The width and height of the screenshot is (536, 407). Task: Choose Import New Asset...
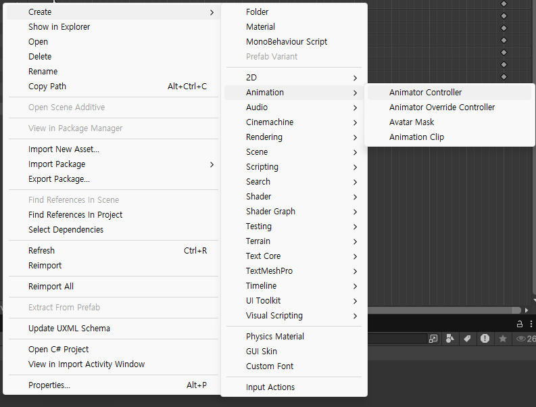click(113, 149)
